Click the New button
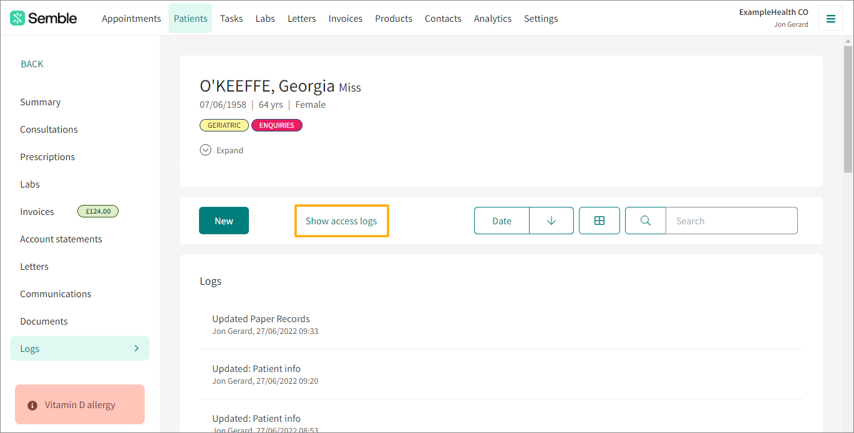Image resolution: width=854 pixels, height=433 pixels. tap(224, 221)
